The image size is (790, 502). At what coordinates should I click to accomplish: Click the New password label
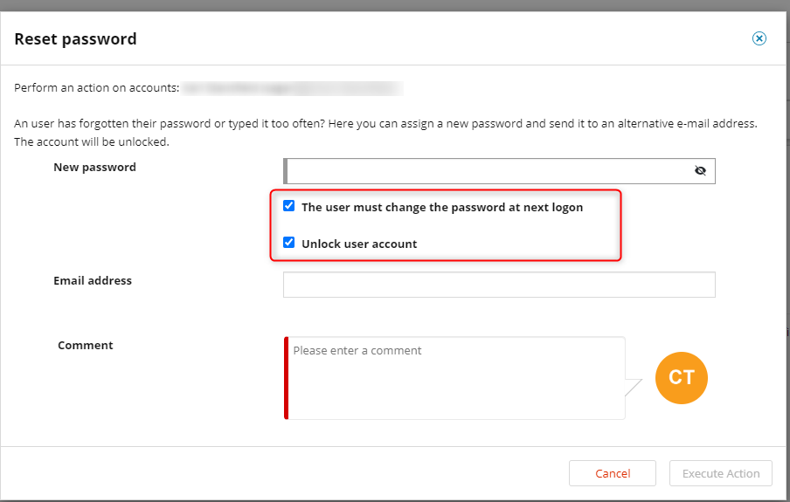pyautogui.click(x=94, y=167)
